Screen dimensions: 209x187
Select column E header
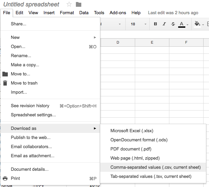[x=152, y=43]
